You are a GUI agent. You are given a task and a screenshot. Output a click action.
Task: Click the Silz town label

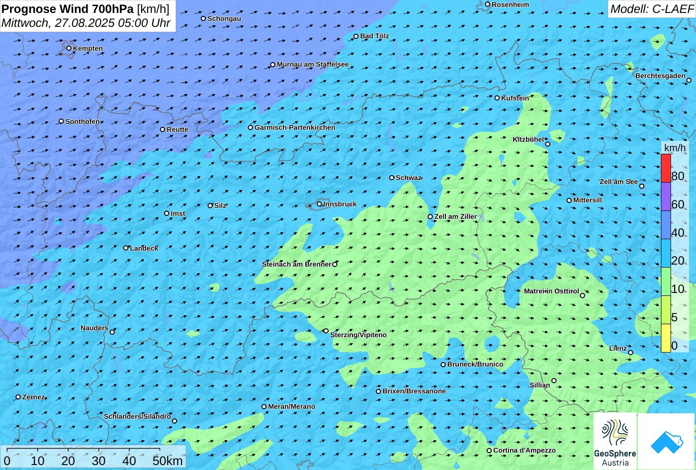coord(220,206)
